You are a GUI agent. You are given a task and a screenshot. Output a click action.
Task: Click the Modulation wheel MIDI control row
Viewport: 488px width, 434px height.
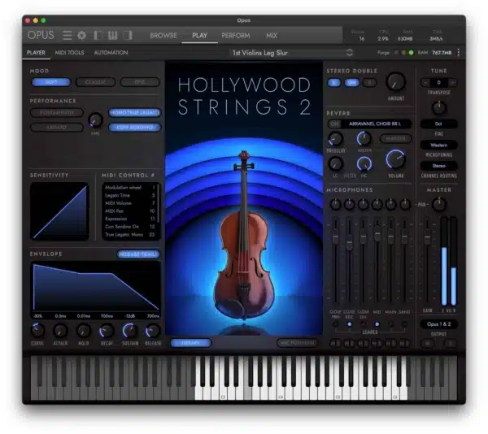coord(130,187)
